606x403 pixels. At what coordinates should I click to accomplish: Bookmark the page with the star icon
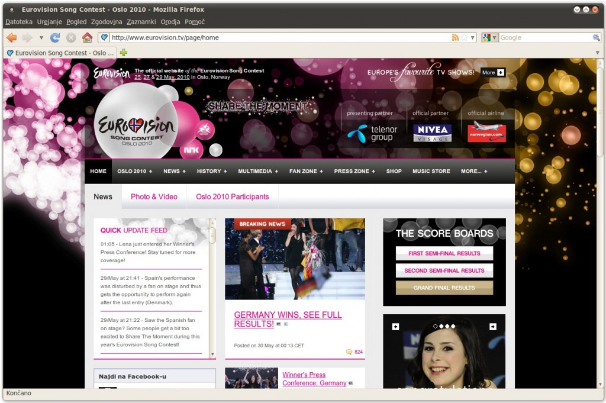point(464,37)
